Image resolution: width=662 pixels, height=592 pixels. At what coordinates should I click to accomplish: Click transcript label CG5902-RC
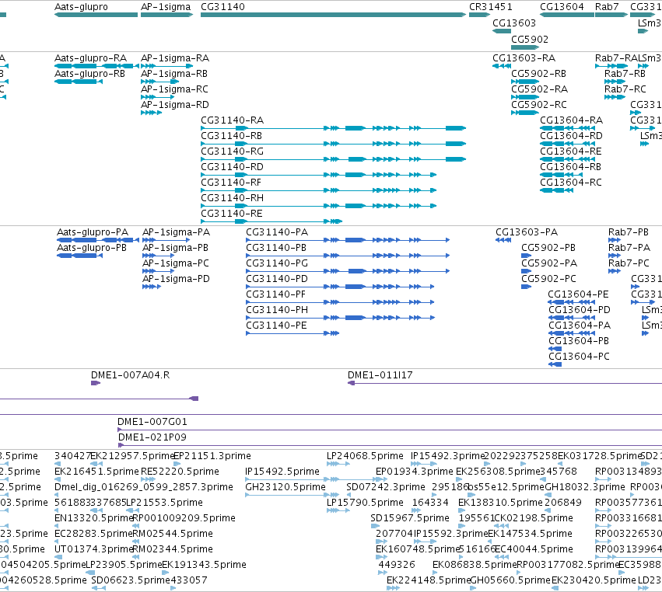pyautogui.click(x=539, y=105)
